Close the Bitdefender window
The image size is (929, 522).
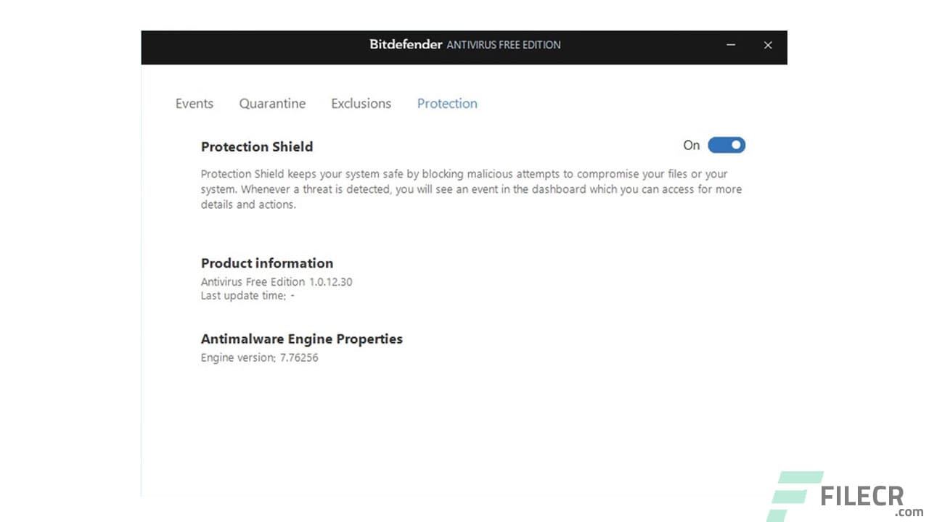(x=768, y=45)
